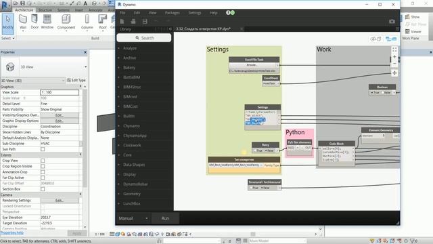Expand the Geometry library category

(132, 194)
